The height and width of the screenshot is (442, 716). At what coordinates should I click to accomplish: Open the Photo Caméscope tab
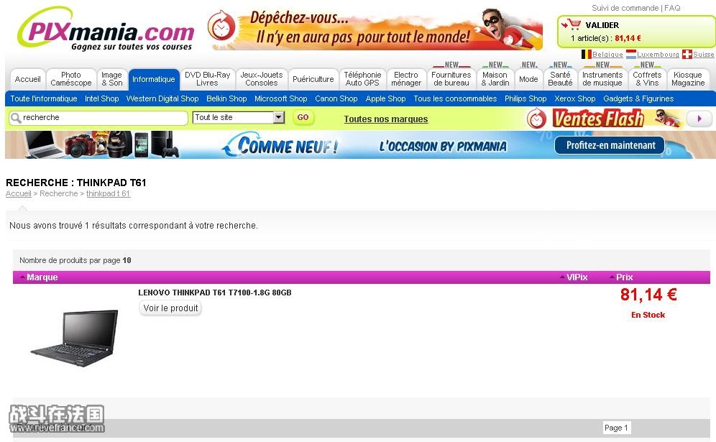70,79
